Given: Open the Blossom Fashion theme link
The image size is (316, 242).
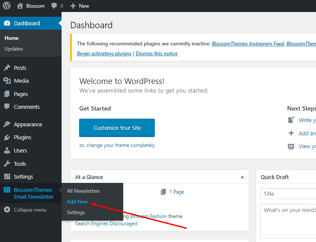Looking at the screenshot, I should (x=148, y=216).
